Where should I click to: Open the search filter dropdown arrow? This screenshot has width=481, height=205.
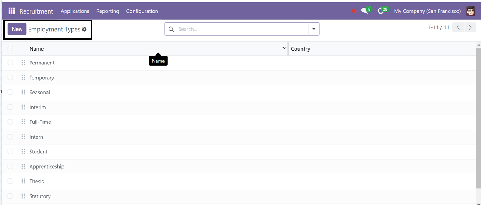314,29
